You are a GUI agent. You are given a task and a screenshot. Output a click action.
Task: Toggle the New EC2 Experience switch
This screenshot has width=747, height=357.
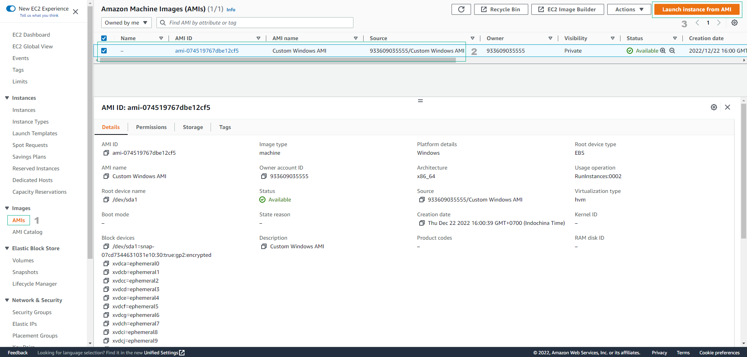pos(11,9)
